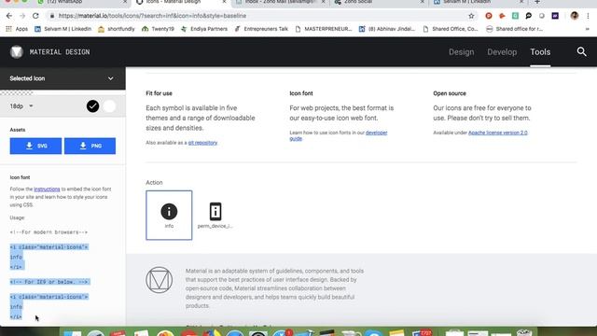Switch to the Zoho Social tab
This screenshot has height=336, width=597.
click(x=379, y=2)
